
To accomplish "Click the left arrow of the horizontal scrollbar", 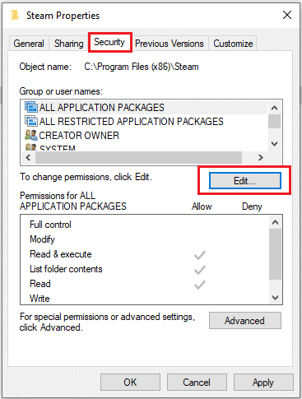I will tap(28, 157).
